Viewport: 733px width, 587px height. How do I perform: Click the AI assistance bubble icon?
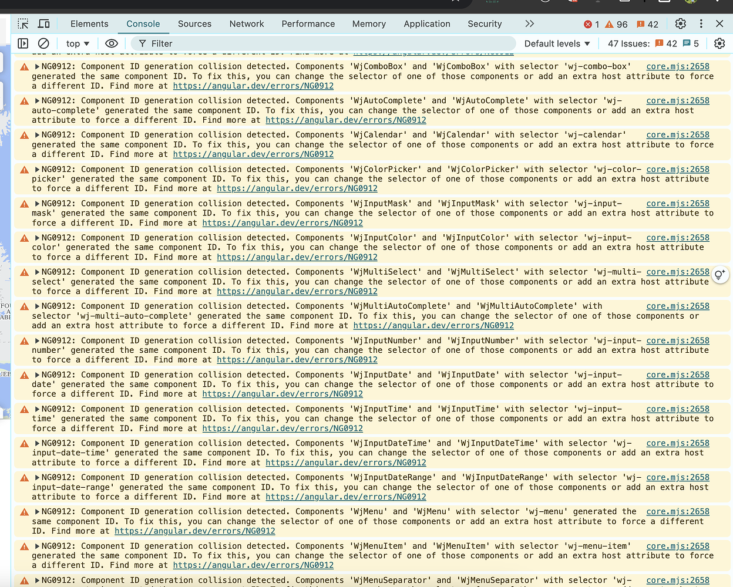click(720, 274)
